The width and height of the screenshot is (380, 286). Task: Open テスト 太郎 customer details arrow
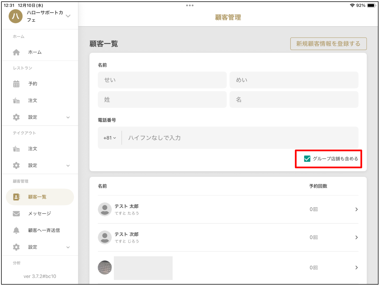[x=357, y=209]
